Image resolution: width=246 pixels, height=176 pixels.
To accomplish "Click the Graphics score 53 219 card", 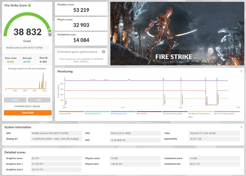I will click(81, 9).
